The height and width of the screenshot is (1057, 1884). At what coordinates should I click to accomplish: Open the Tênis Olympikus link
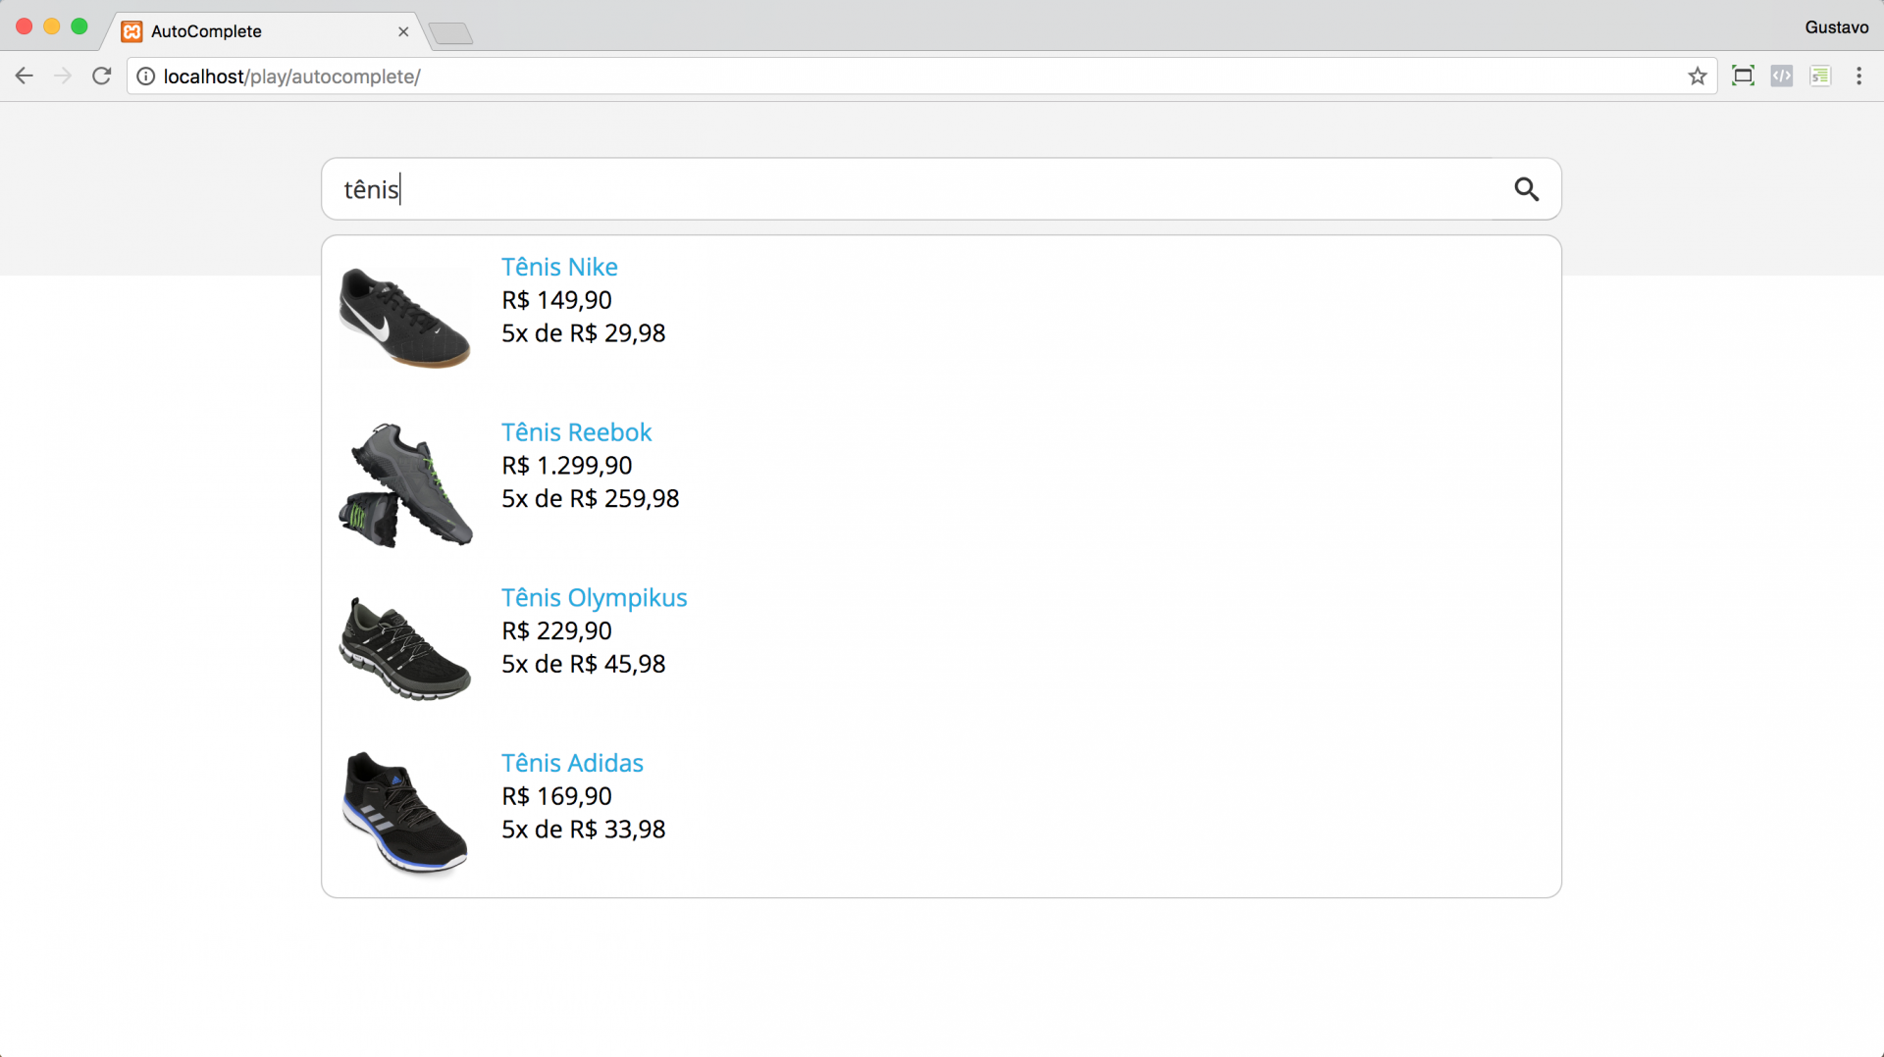click(594, 598)
